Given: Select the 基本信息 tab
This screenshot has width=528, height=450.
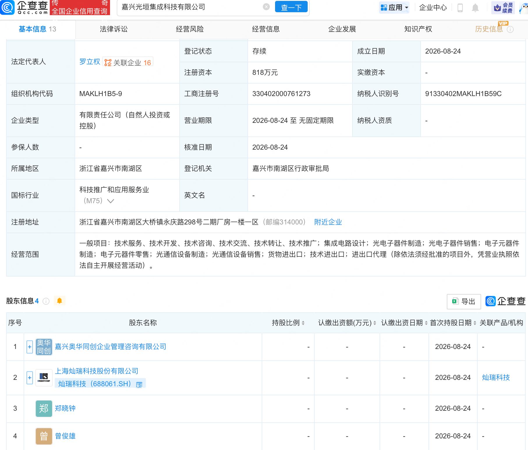Looking at the screenshot, I should coord(38,29).
